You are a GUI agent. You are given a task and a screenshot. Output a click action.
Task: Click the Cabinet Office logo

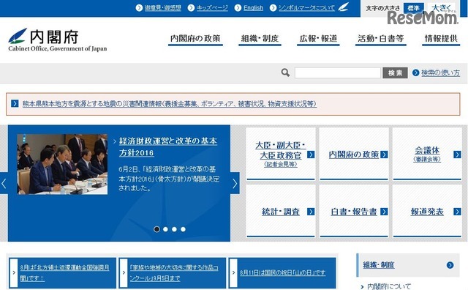click(57, 40)
